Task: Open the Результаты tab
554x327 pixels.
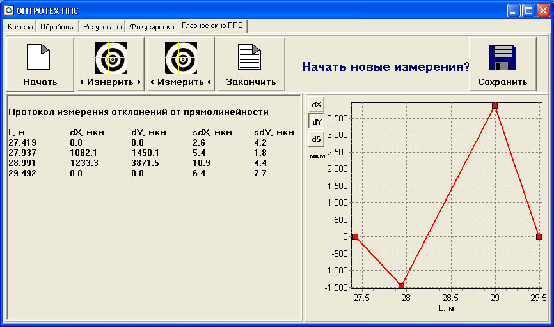Action: tap(102, 27)
